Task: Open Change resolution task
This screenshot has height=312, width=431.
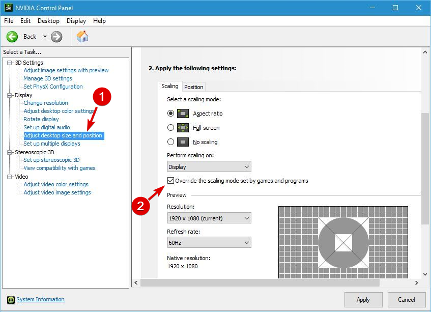Action: 46,103
